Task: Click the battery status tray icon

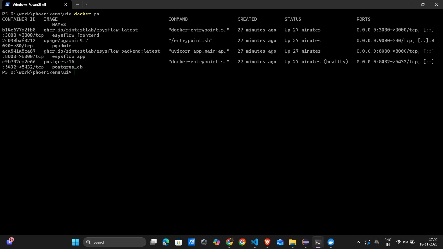Action: (412, 242)
